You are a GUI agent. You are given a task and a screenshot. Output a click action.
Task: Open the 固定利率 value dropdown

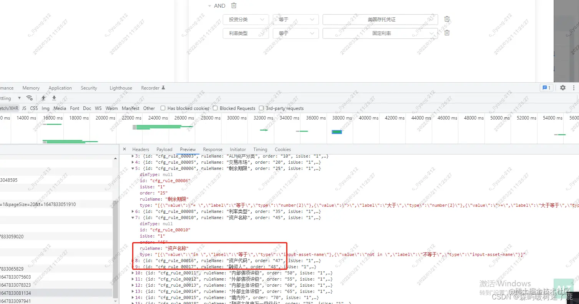pyautogui.click(x=380, y=33)
